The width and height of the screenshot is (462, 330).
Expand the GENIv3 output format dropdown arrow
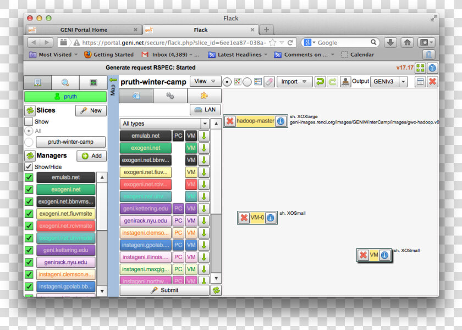(x=403, y=81)
